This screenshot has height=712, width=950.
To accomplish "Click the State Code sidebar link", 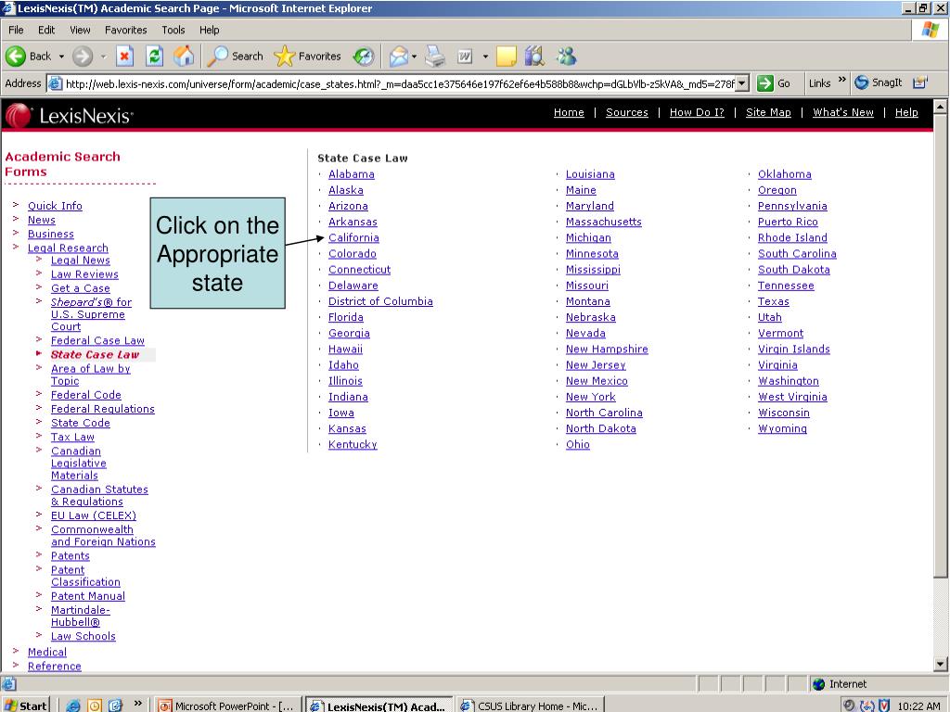I will coord(80,423).
